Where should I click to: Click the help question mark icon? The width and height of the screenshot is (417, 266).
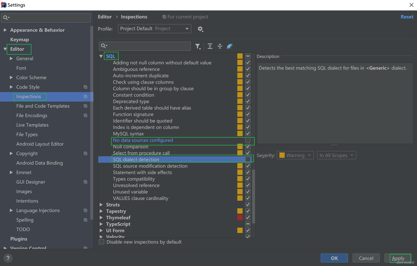pyautogui.click(x=8, y=258)
